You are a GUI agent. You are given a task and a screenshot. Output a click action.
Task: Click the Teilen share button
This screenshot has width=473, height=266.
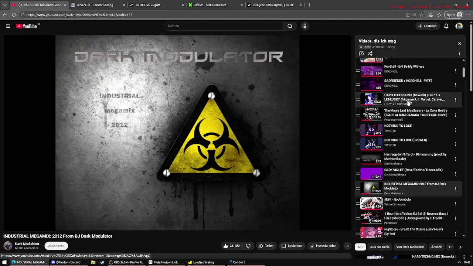coord(266,246)
